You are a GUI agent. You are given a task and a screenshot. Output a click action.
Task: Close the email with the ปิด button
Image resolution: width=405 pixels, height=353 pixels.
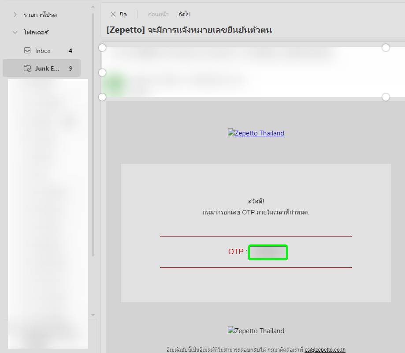tap(119, 14)
